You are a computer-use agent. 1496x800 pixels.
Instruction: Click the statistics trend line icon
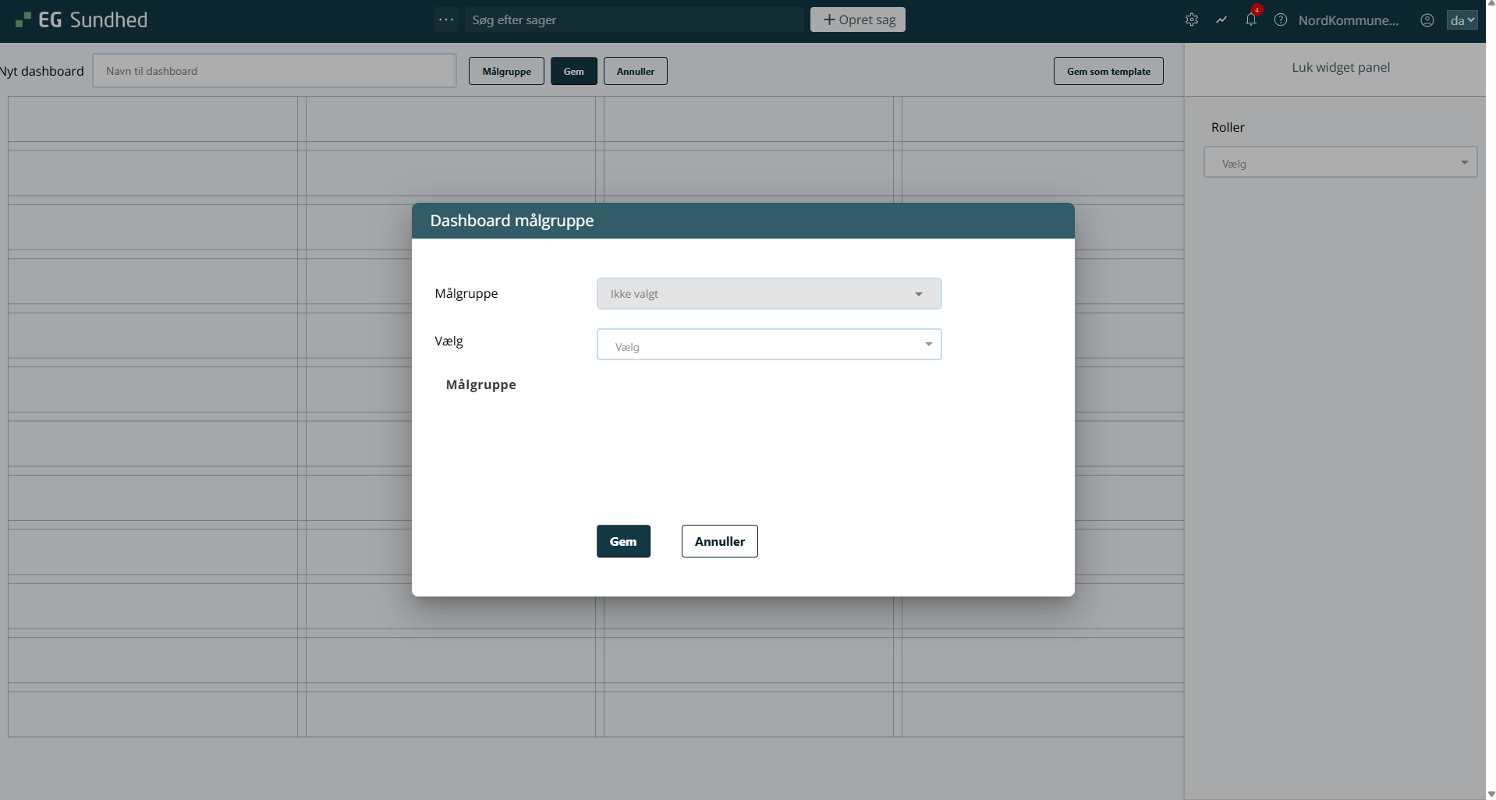pos(1221,20)
